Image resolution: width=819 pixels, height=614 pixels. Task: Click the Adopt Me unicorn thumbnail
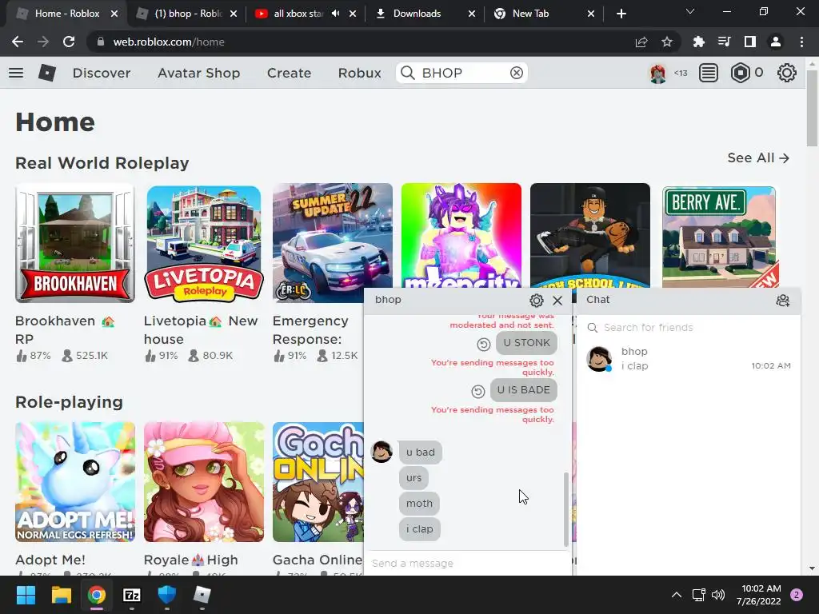click(x=75, y=482)
